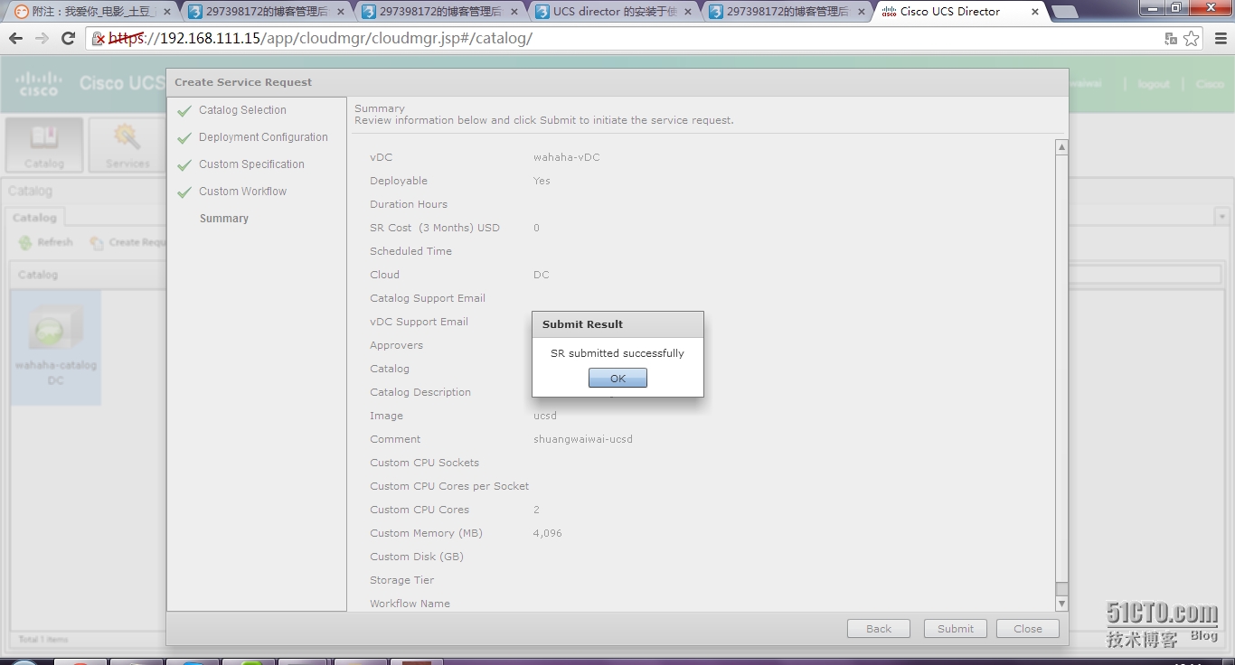Click the Cloud value DC
Image resolution: width=1235 pixels, height=665 pixels.
click(541, 275)
